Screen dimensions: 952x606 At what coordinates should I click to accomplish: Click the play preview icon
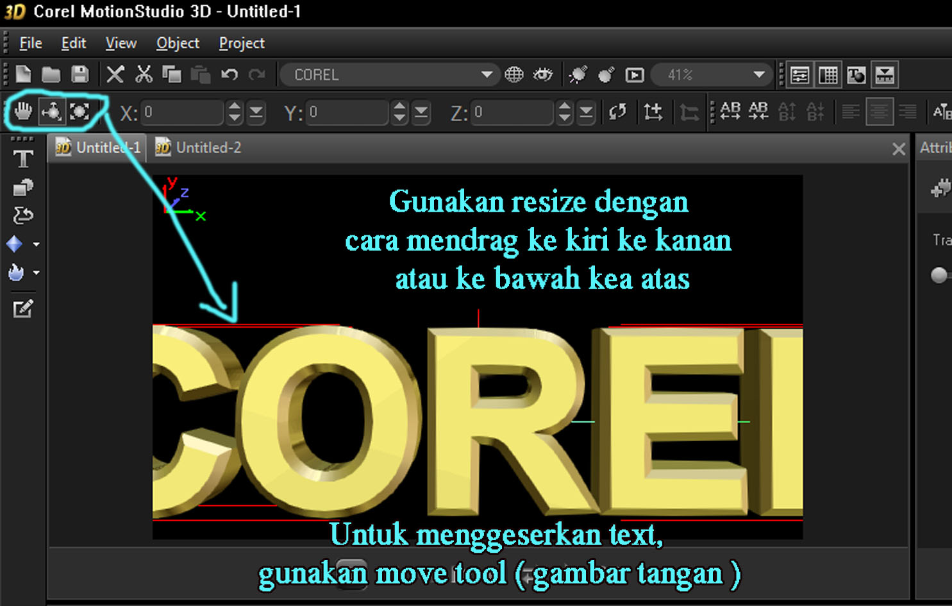tap(635, 75)
